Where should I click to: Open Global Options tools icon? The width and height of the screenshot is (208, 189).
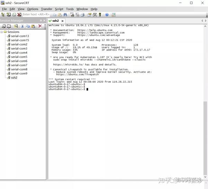click(x=95, y=15)
